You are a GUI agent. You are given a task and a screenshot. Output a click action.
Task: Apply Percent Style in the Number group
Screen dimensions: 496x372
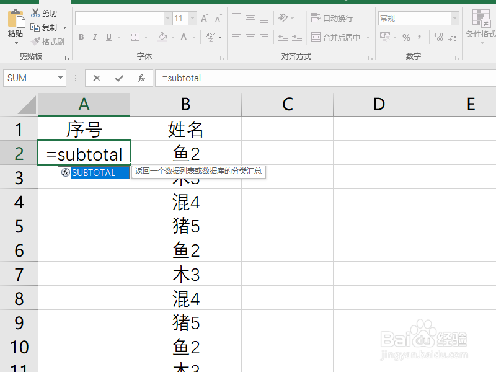(x=405, y=38)
